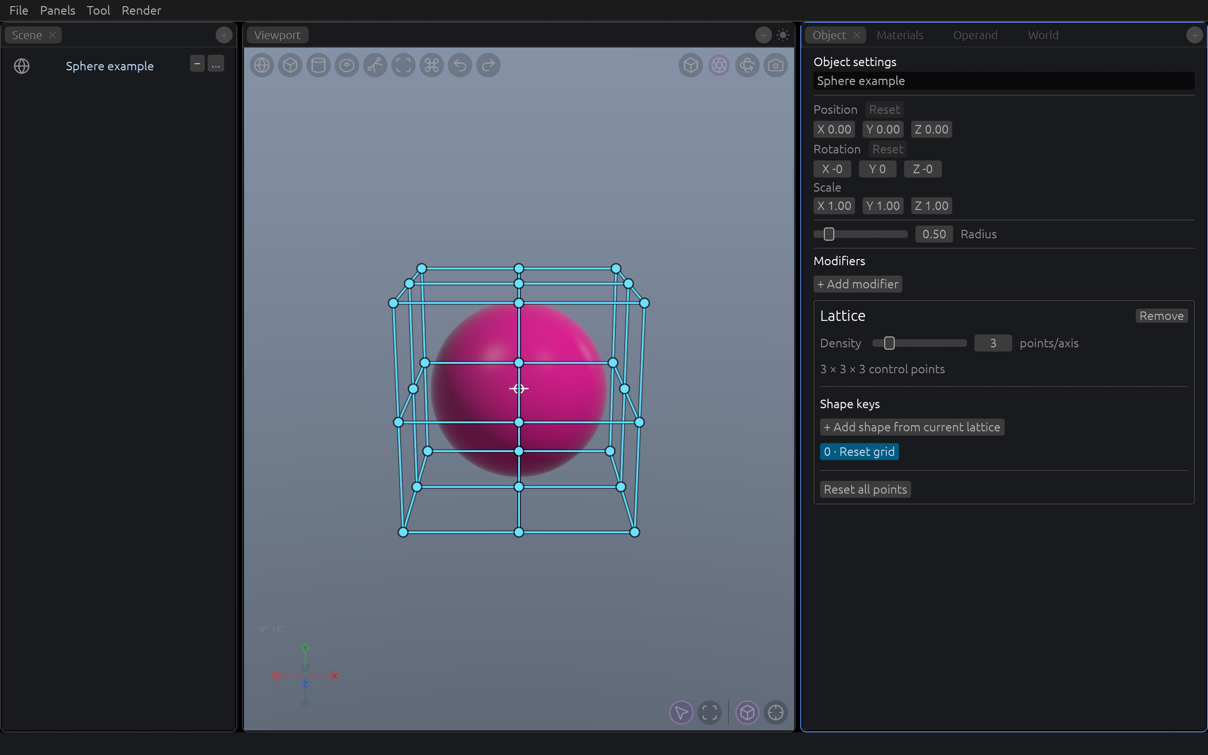Undo the last action
Viewport: 1208px width, 755px height.
(x=460, y=66)
